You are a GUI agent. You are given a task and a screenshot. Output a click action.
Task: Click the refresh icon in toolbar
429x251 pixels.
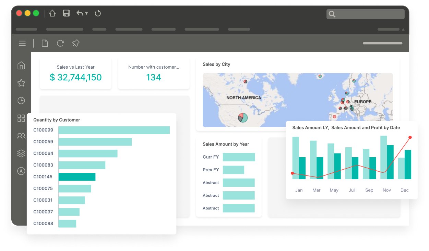pos(60,43)
